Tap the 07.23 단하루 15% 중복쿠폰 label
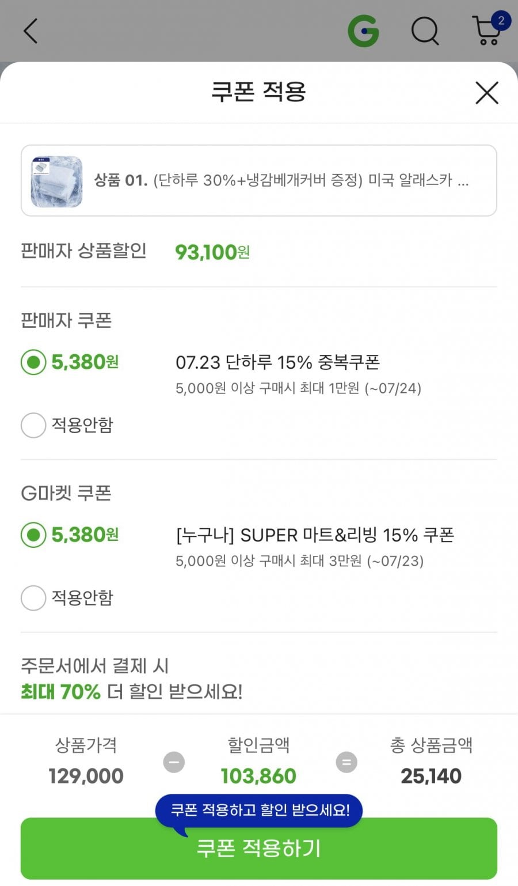Image resolution: width=518 pixels, height=886 pixels. pos(277,362)
